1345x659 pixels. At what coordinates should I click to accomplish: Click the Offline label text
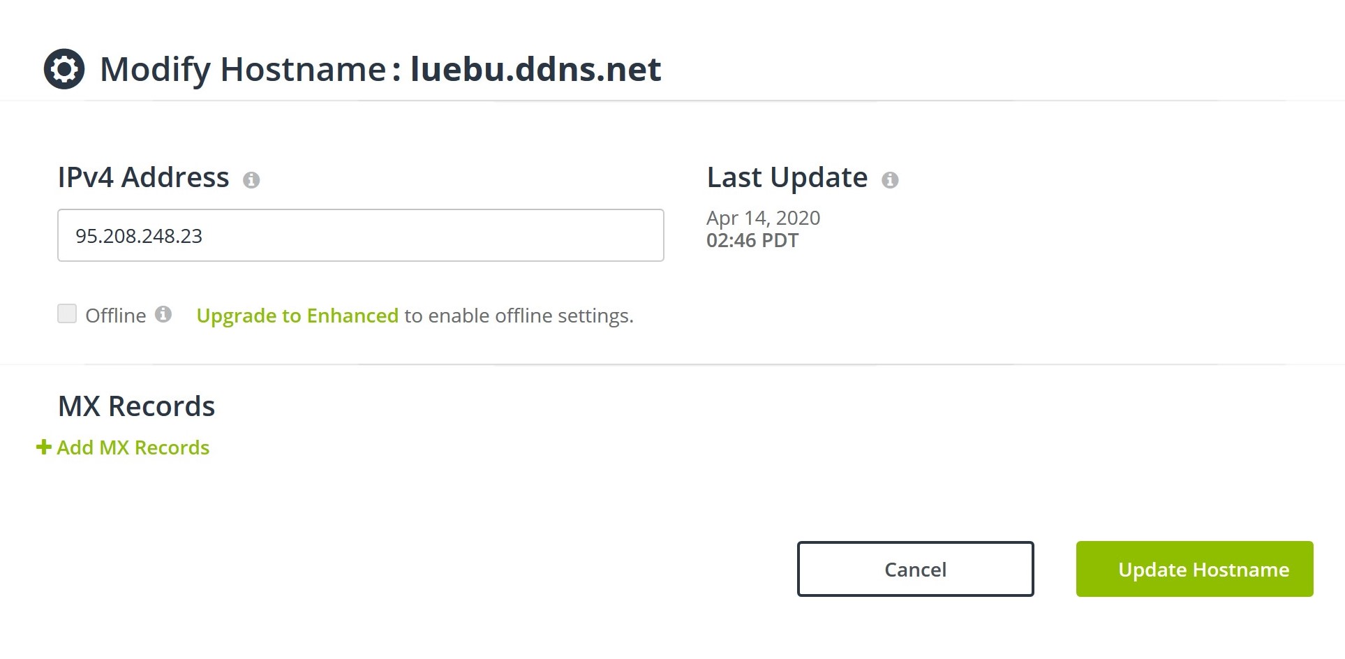pyautogui.click(x=116, y=316)
